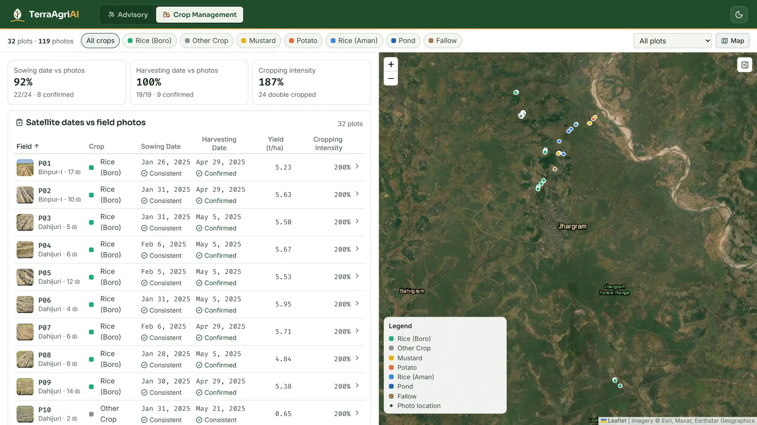Filter by Potato crop
Screen dimensions: 757x425
click(303, 41)
